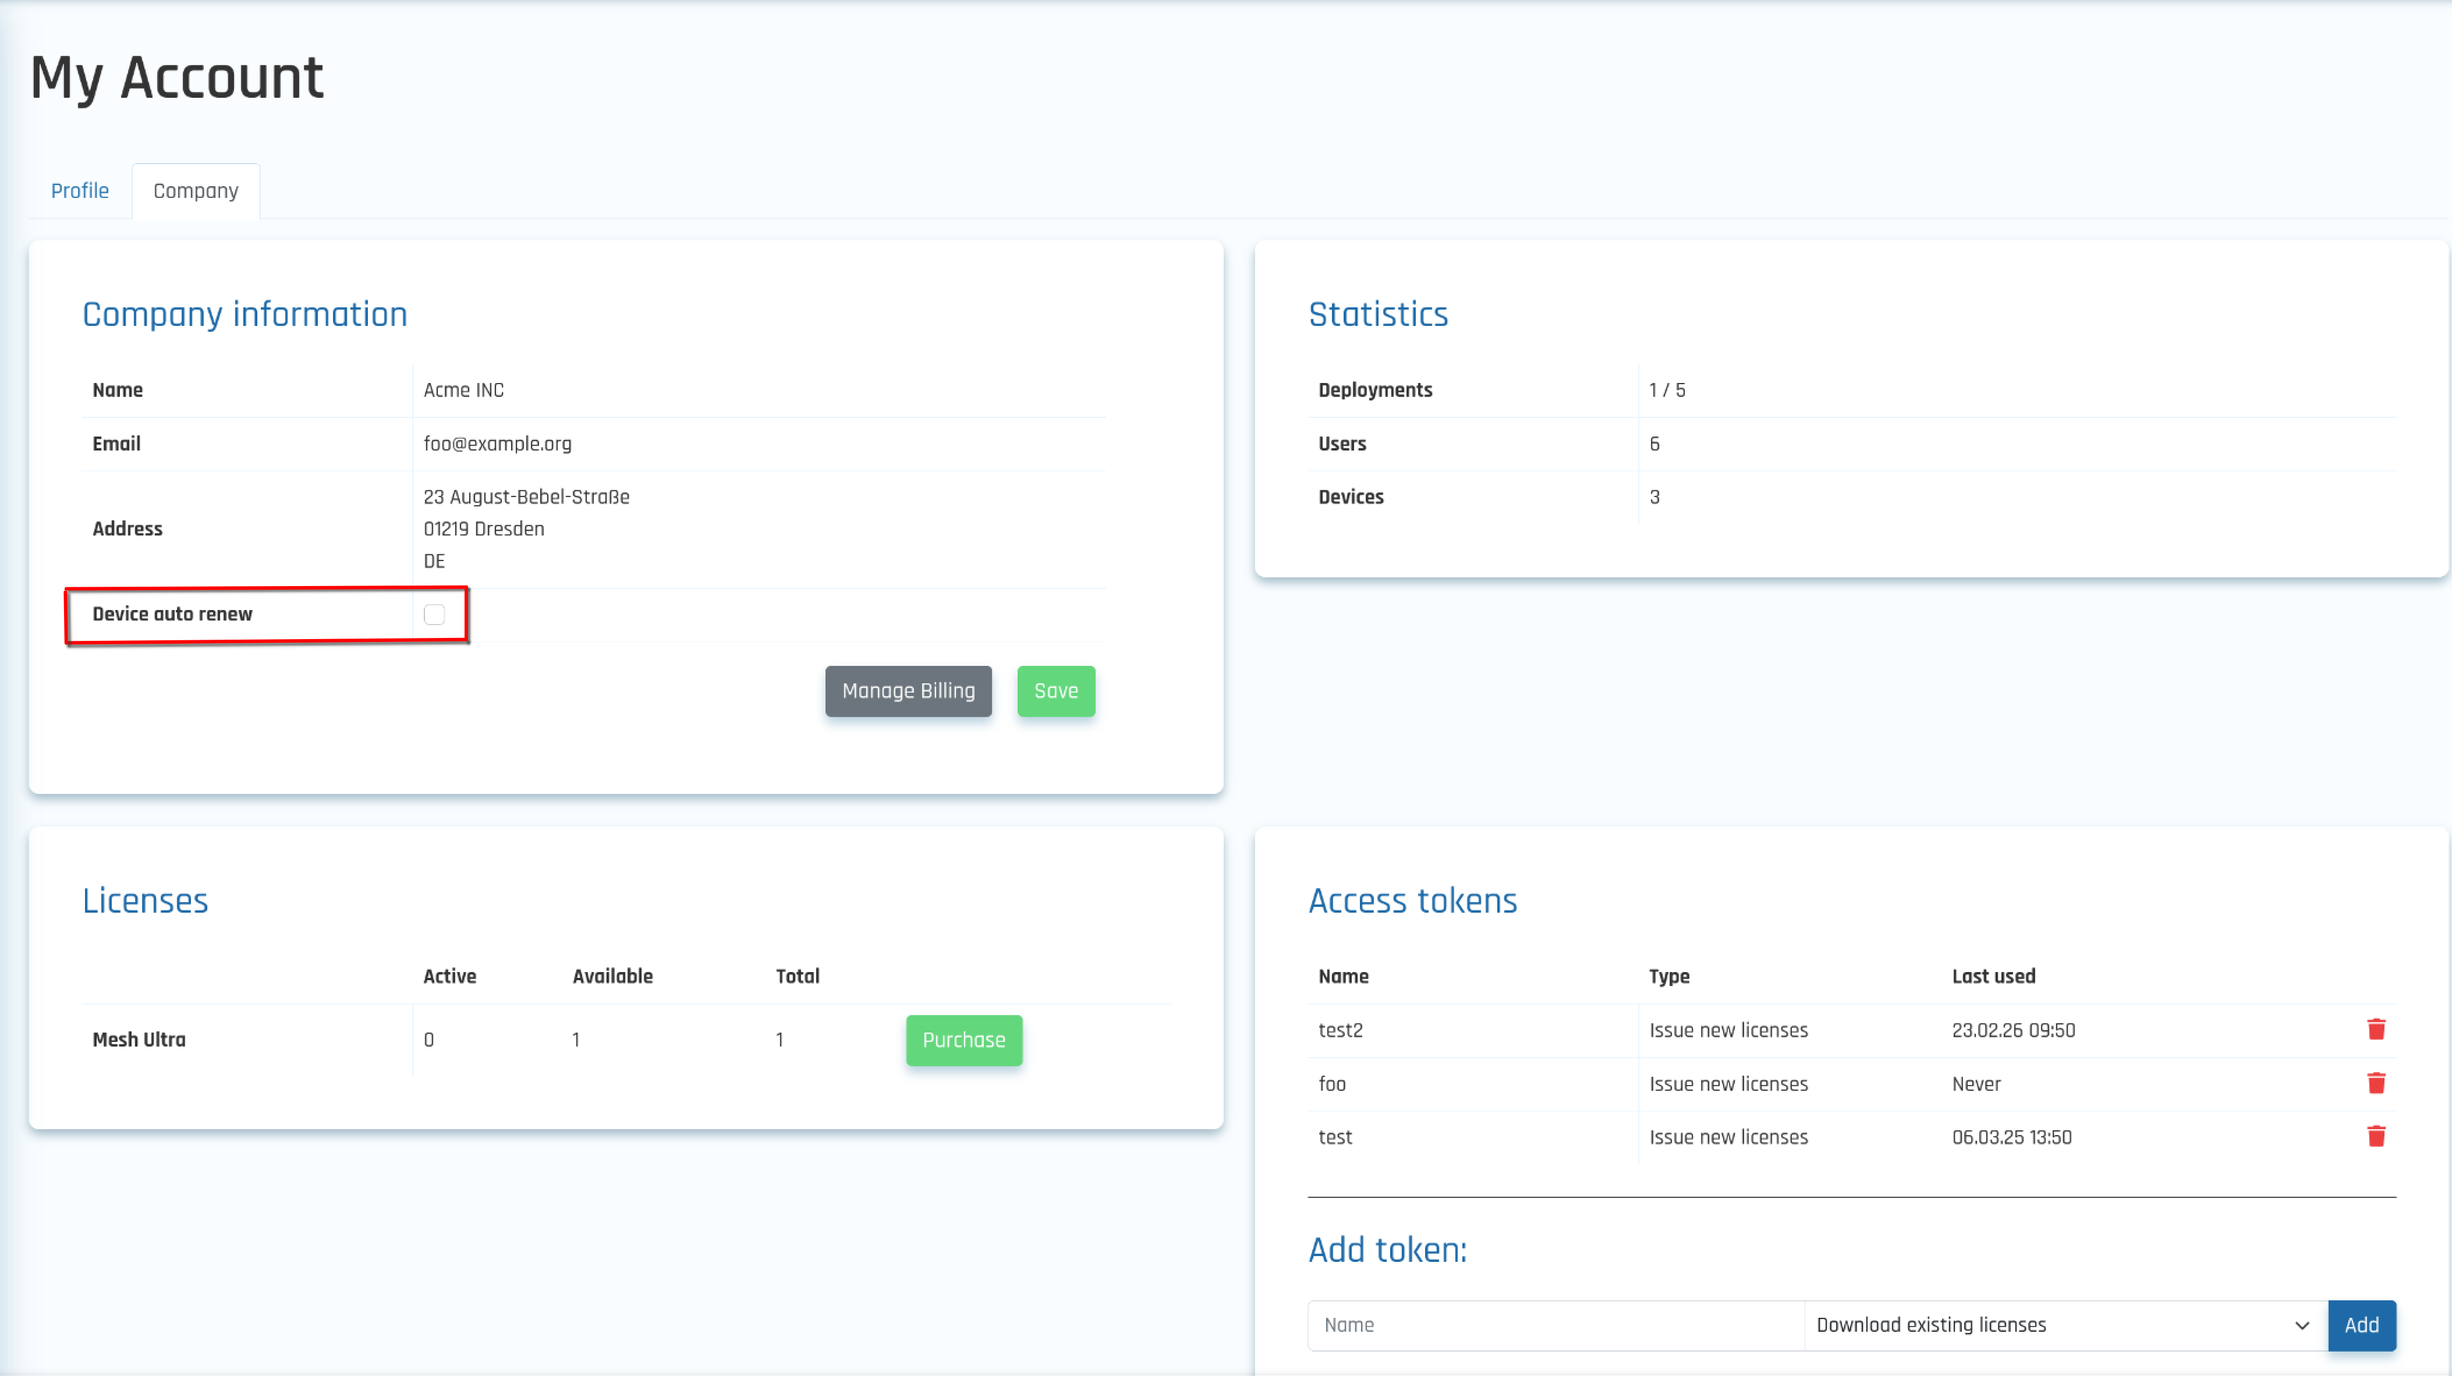
Task: Click the Manage Billing button
Action: (x=908, y=691)
